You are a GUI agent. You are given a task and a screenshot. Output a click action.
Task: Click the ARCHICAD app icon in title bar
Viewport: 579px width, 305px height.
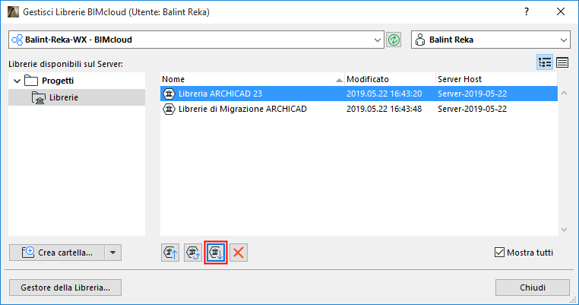(x=13, y=12)
